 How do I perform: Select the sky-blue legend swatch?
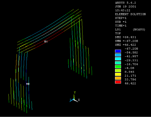coord(118,55)
